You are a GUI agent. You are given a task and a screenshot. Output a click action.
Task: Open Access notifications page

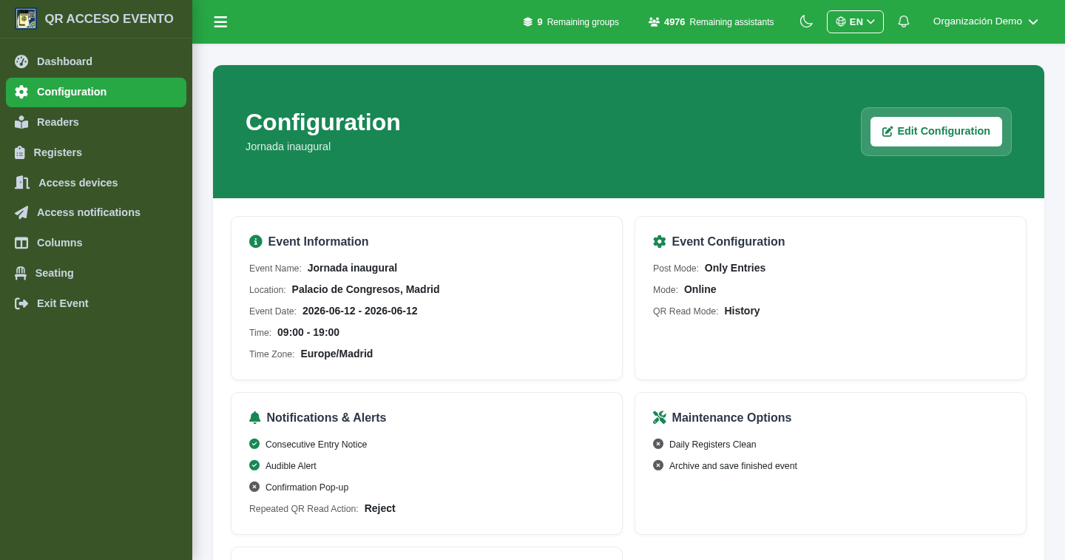96,212
